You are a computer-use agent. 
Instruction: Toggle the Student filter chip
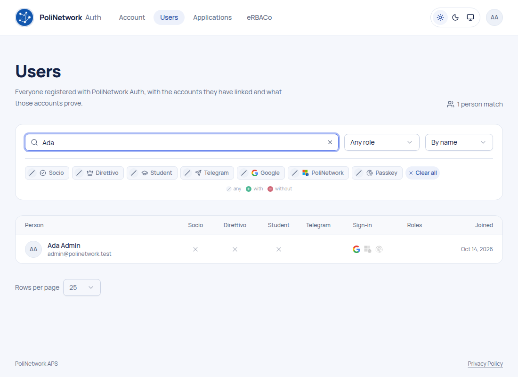tap(152, 173)
